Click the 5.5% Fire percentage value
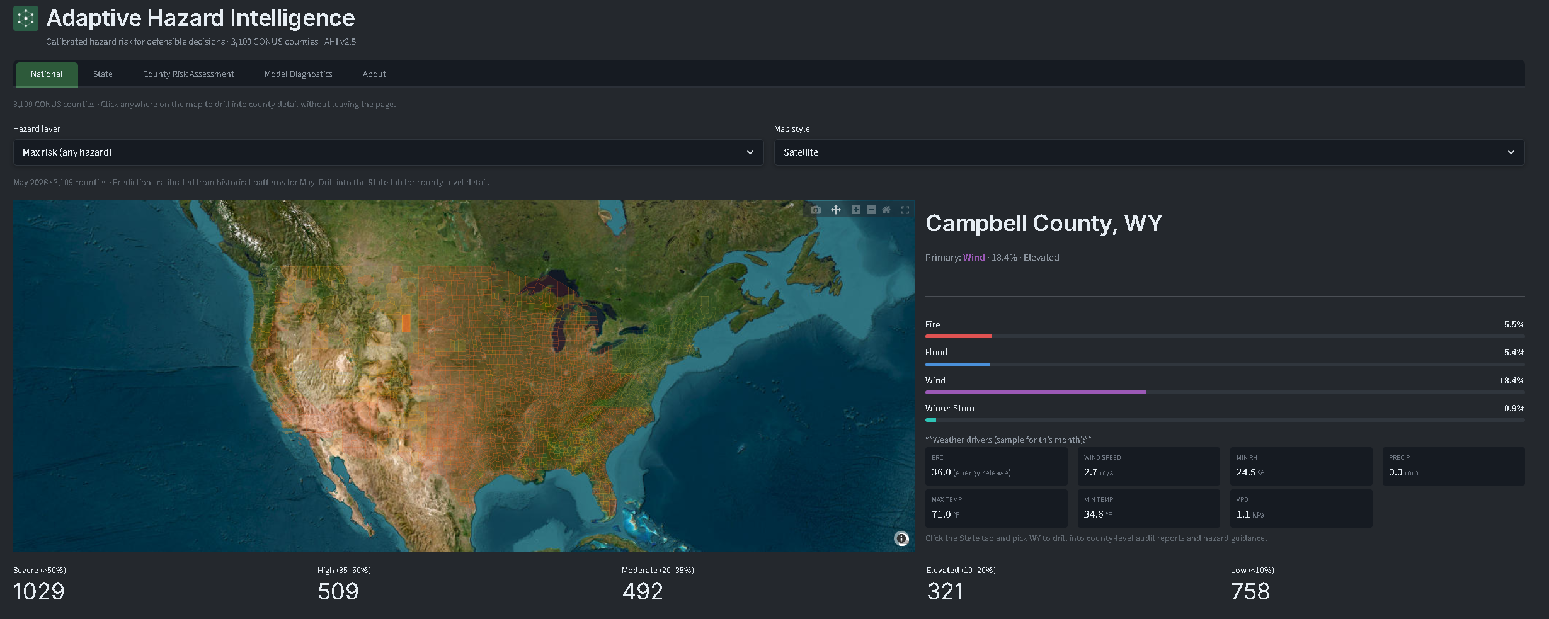The image size is (1549, 619). (x=1514, y=324)
